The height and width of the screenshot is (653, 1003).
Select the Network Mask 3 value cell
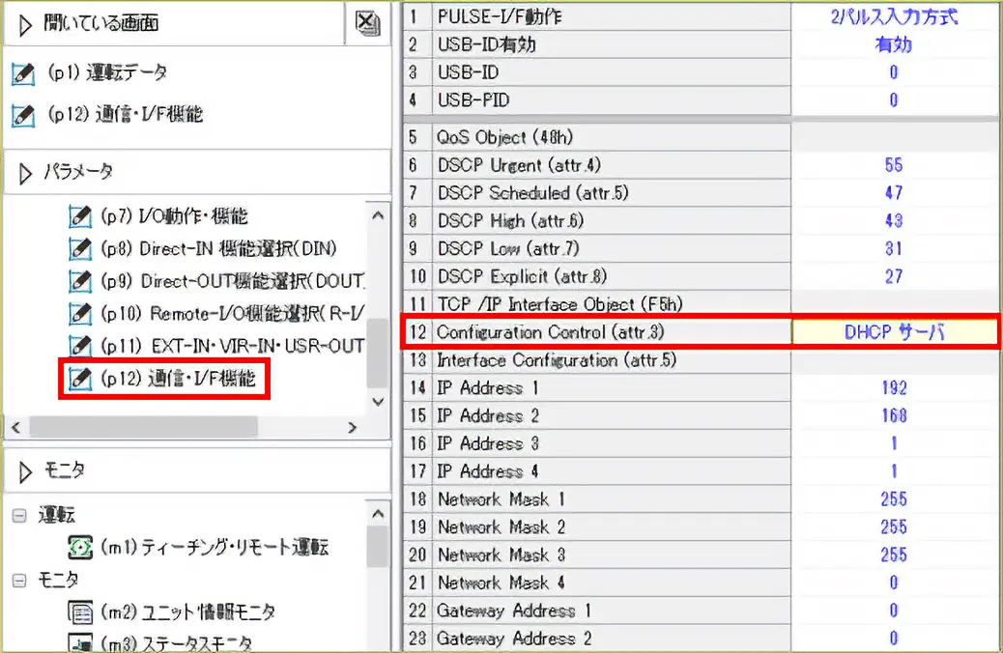894,554
